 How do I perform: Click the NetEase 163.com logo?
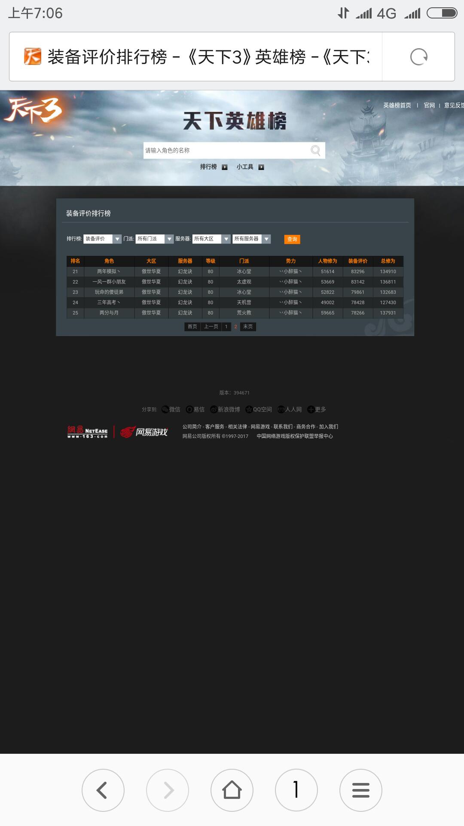tap(88, 432)
